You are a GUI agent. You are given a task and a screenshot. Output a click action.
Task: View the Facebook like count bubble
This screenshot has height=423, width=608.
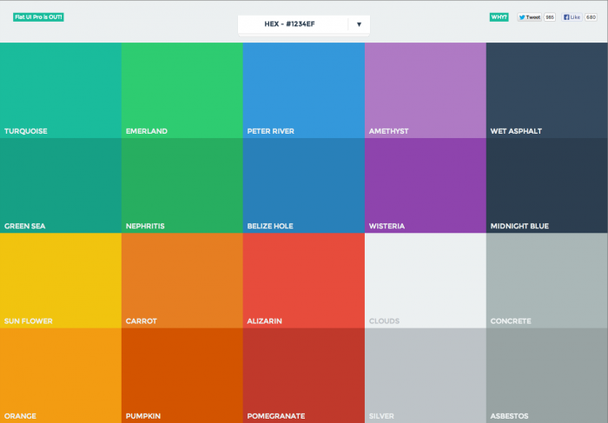click(x=591, y=17)
